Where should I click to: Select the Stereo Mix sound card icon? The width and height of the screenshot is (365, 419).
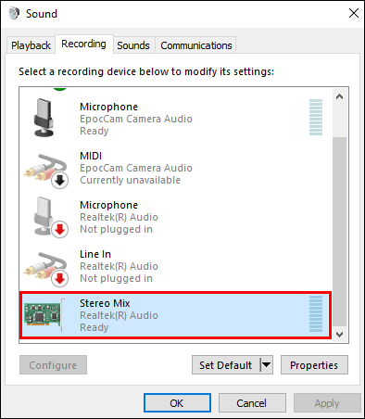point(44,314)
